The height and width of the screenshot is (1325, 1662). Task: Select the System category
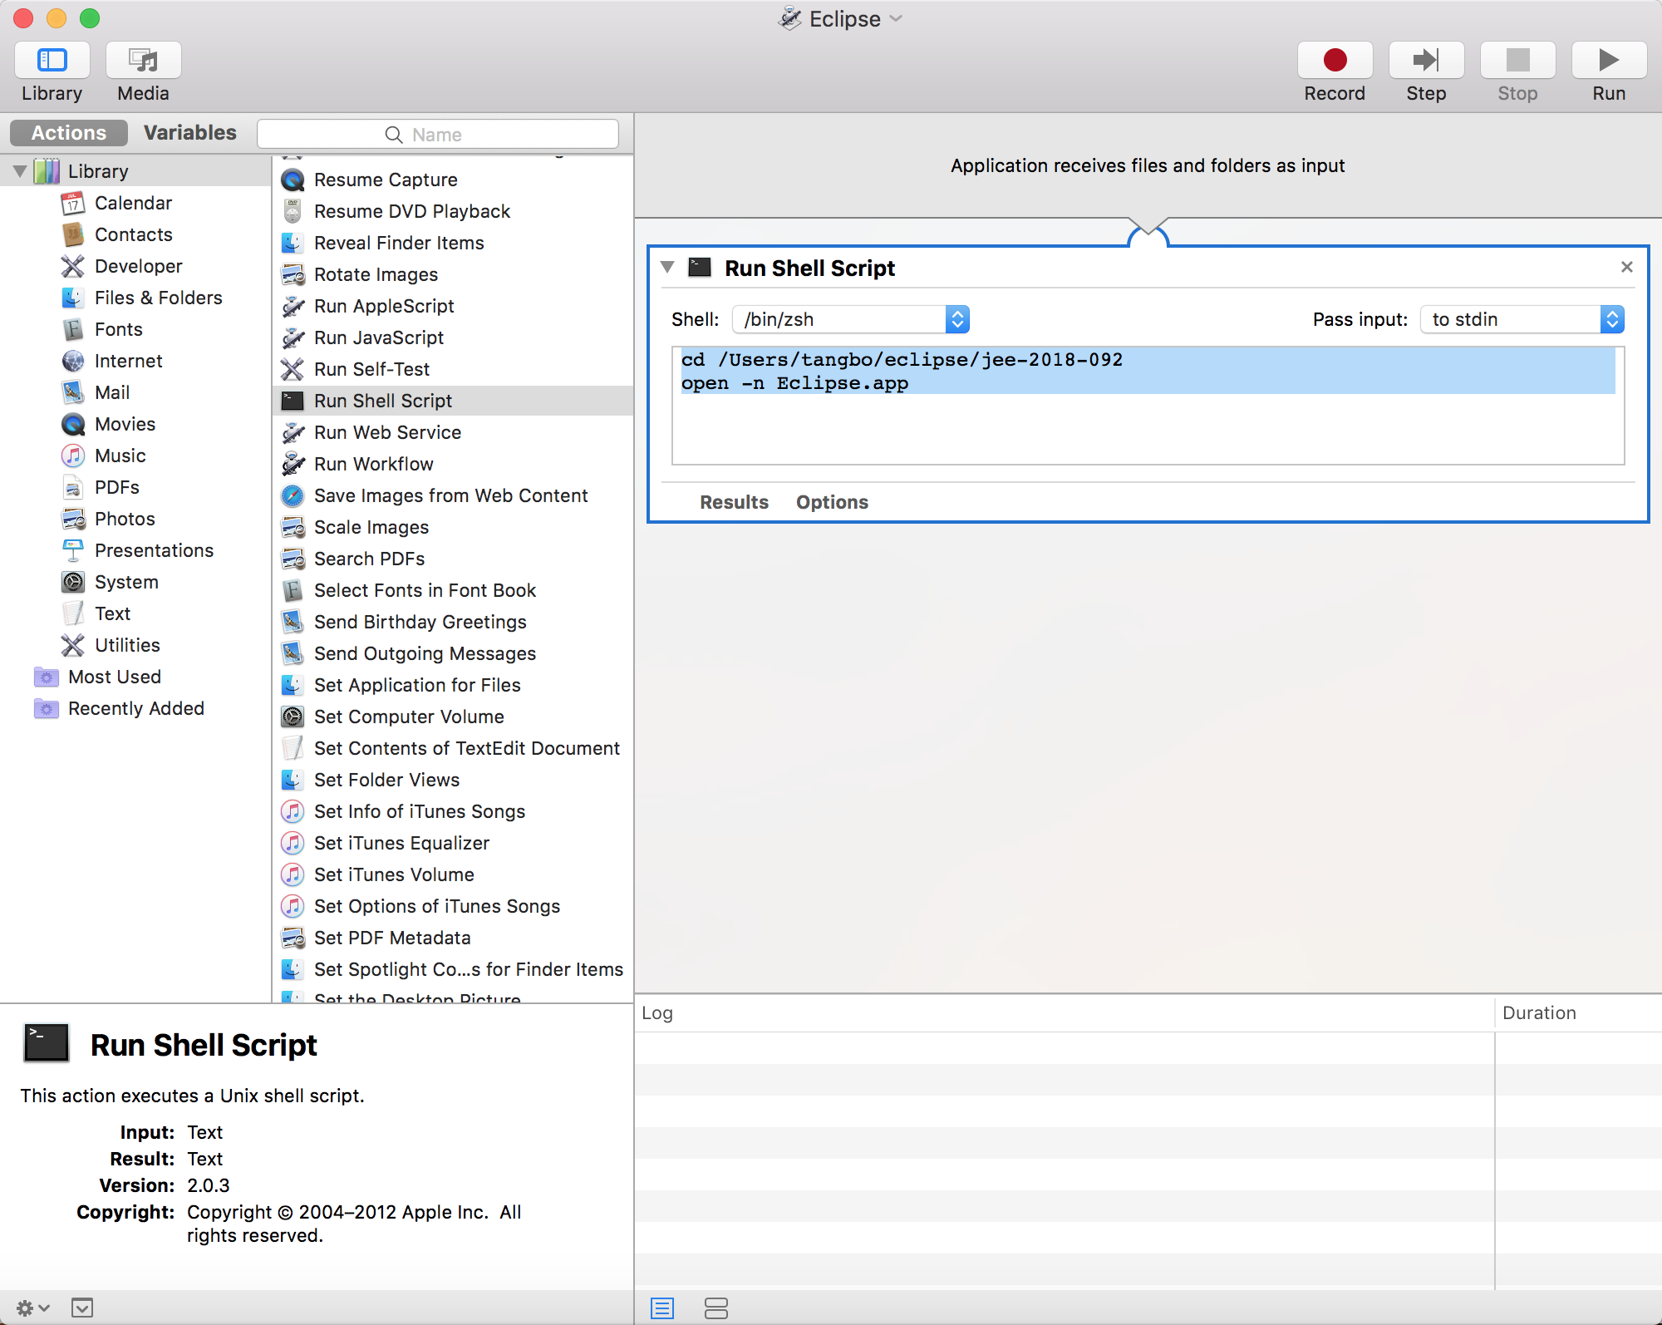(126, 582)
